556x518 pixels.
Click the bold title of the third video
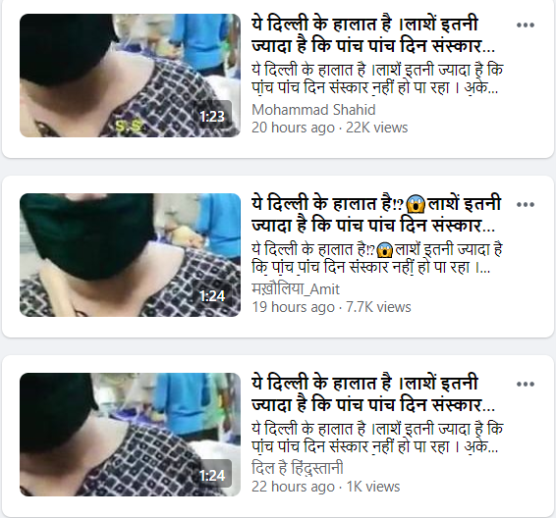(x=373, y=394)
